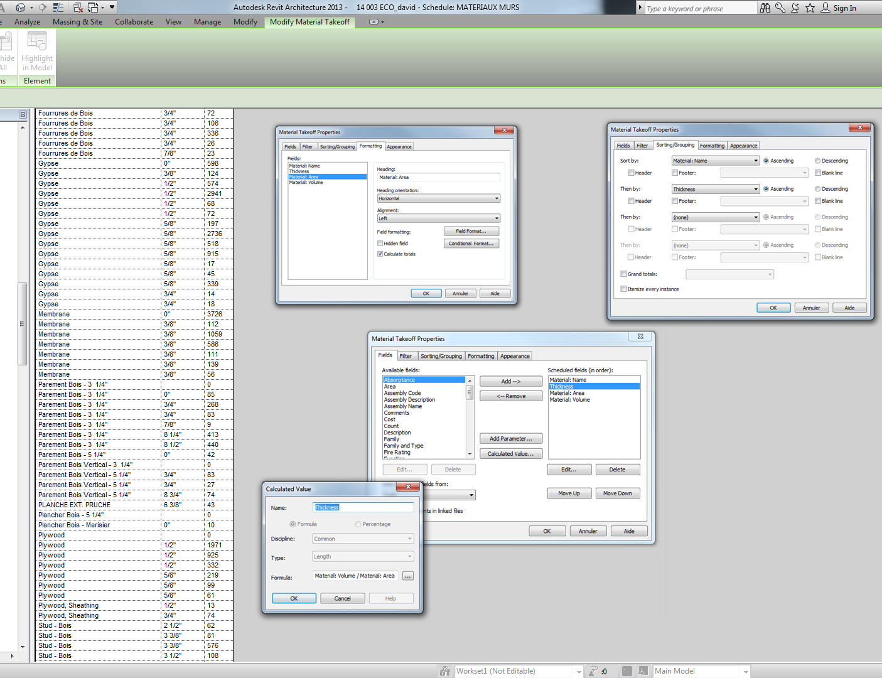Open Subscription Center key icon
Screen dimensions: 882x678
click(x=780, y=8)
